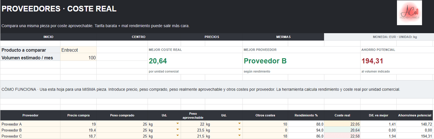
Task: Select Proveedor B real cost green cell
Action: (342, 130)
